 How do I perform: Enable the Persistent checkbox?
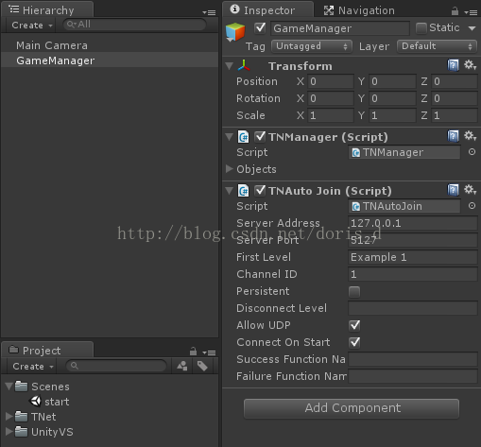[354, 292]
